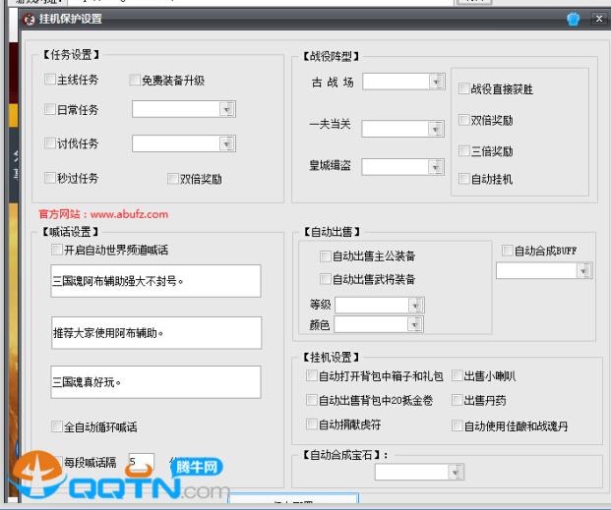Open dropdown under 自动合成BUFF

(x=584, y=270)
